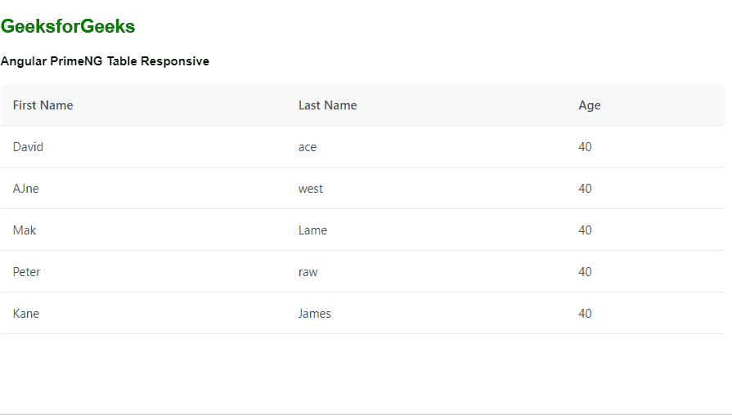Image resolution: width=732 pixels, height=415 pixels.
Task: Click the raw last name cell
Action: point(308,272)
